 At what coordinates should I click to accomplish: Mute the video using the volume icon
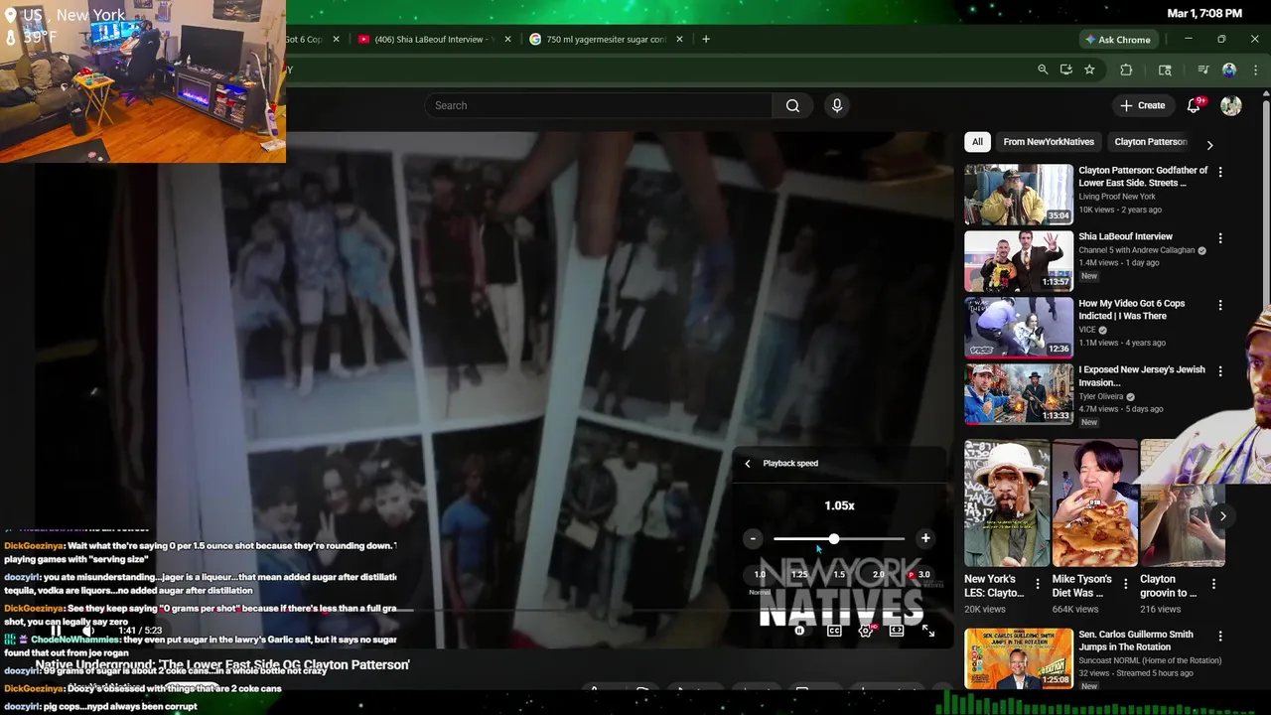point(88,631)
